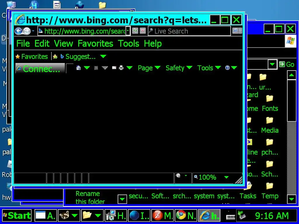Click the Internet Explorer Forward arrow
Screen dimensions: 299x224
[x=27, y=31]
